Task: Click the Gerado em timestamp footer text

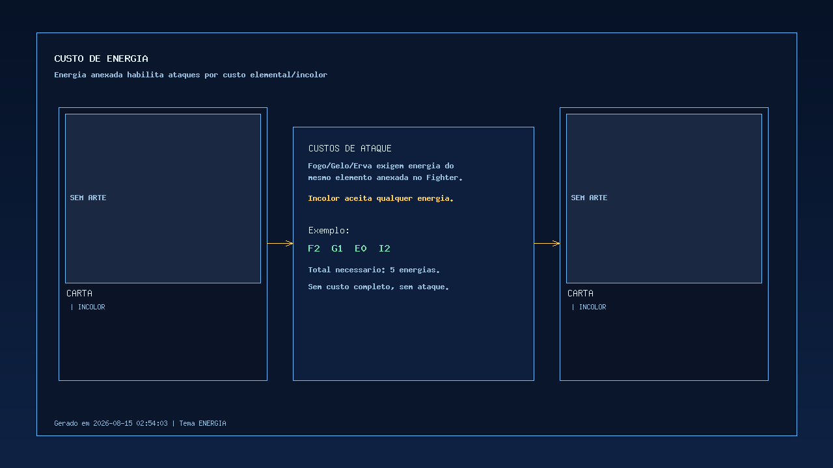Action: tap(140, 423)
